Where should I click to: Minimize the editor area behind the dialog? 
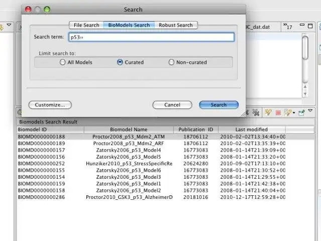tap(302, 25)
